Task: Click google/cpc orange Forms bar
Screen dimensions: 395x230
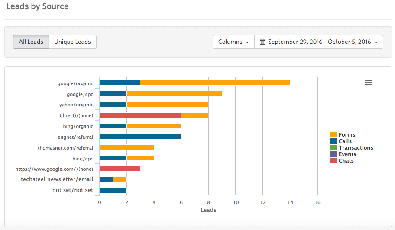Action: coord(174,93)
